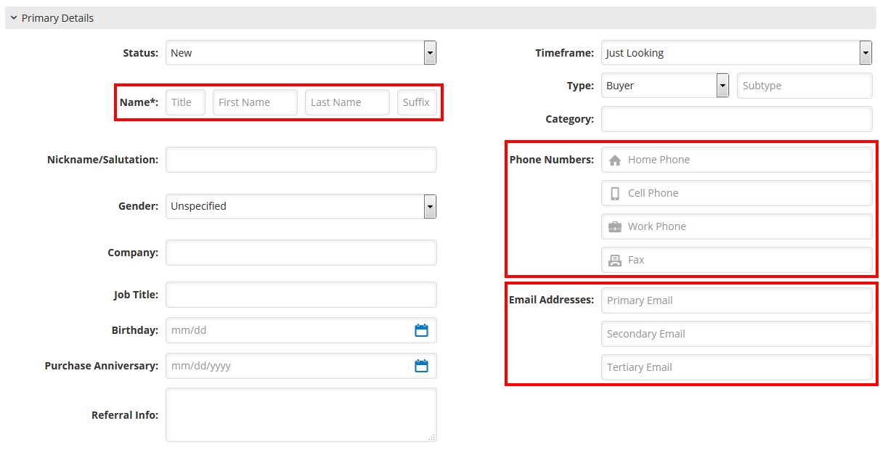Open the Timeframe dropdown showing Just Looking

pos(737,53)
